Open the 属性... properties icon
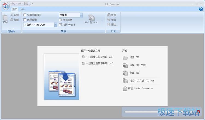 pyautogui.click(x=109, y=24)
